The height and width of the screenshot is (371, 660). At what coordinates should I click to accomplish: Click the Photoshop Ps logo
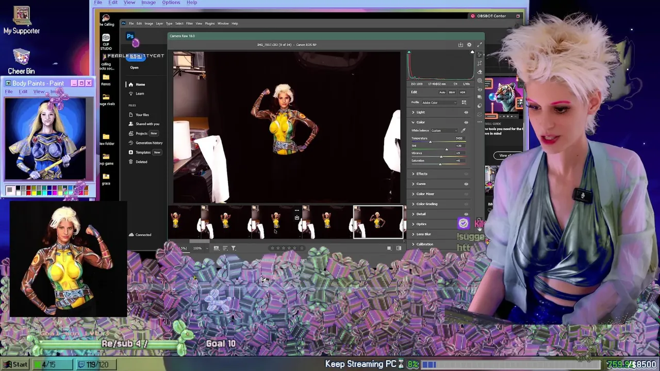coord(130,37)
